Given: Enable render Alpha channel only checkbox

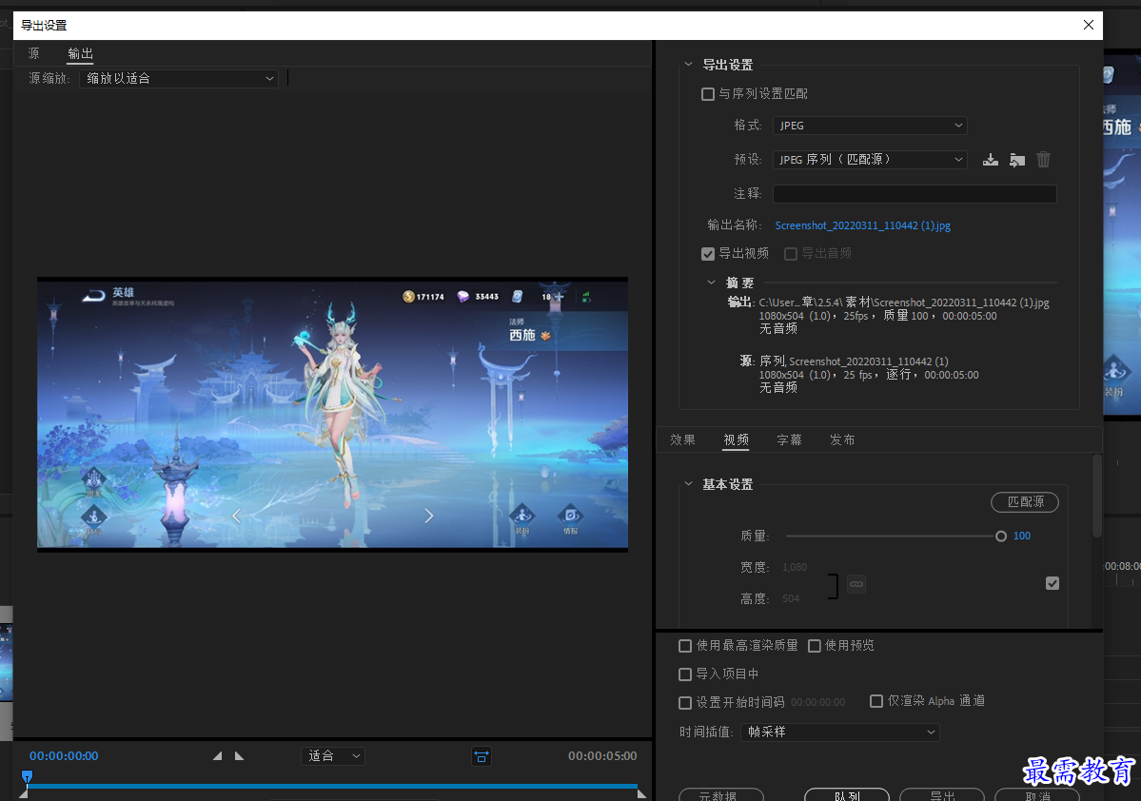Looking at the screenshot, I should click(x=876, y=701).
